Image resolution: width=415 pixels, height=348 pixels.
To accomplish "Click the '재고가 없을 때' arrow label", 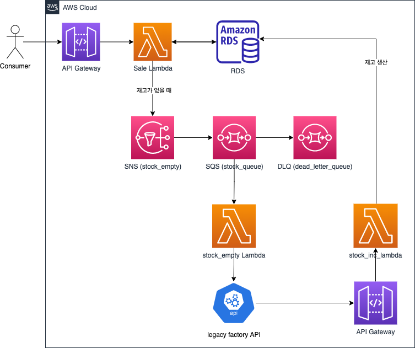I will [154, 90].
